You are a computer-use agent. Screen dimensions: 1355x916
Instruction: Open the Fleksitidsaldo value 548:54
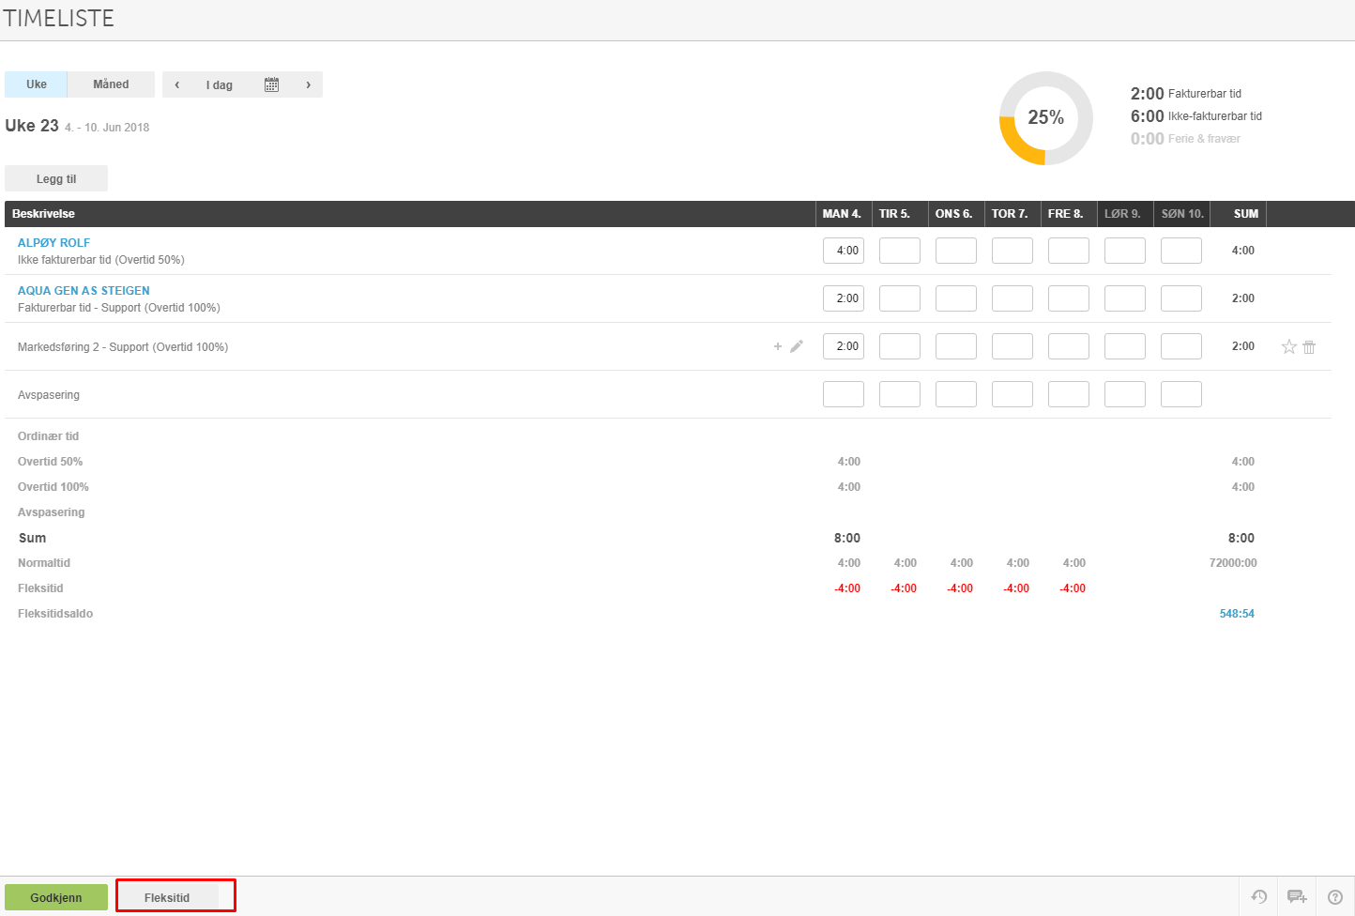point(1237,614)
